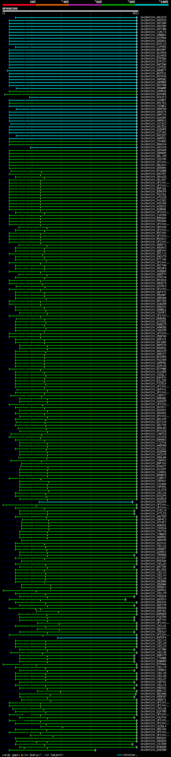
Task: Click the cyan alignment bar for UniRef100_B4FEF4
Action: [97, 638]
